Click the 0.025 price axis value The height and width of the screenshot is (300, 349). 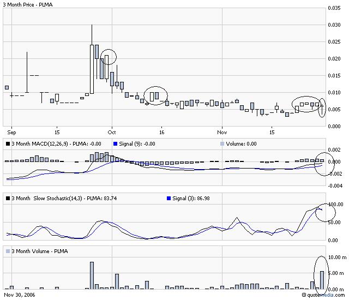[334, 42]
